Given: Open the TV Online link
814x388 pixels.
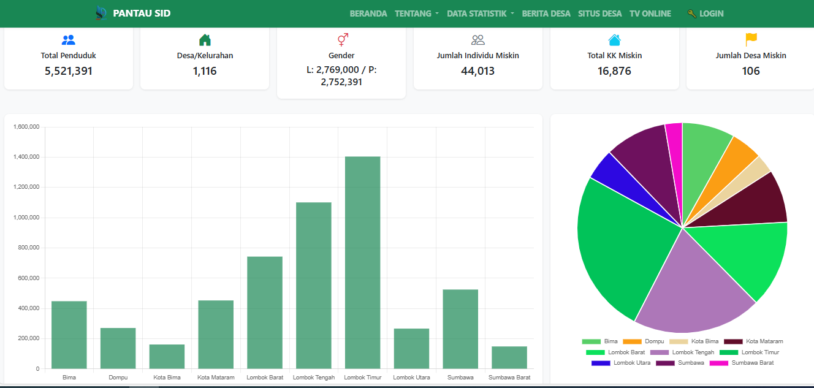Looking at the screenshot, I should pos(650,13).
